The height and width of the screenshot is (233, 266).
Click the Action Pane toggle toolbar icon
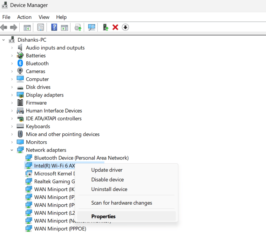click(64, 27)
